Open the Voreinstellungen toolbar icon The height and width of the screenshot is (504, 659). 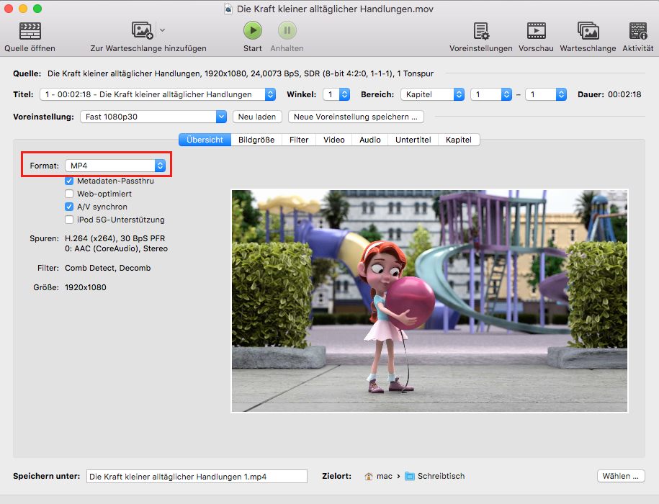480,31
